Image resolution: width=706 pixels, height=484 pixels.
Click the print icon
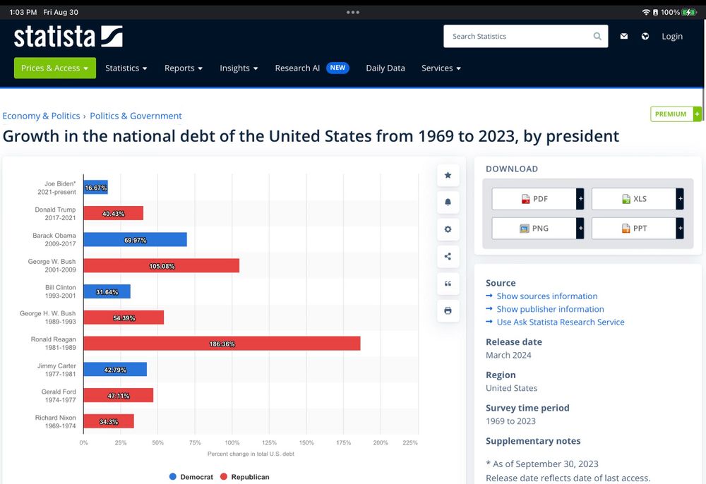[x=448, y=310]
